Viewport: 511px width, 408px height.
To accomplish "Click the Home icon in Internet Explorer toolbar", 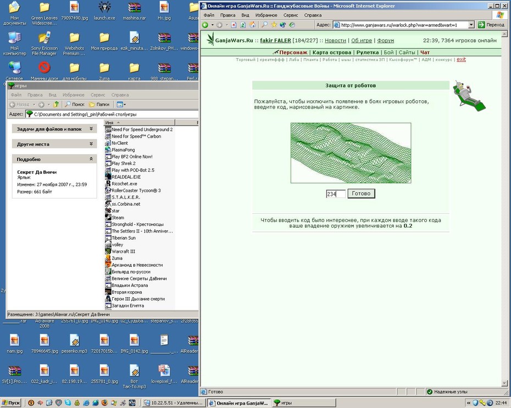I will coord(252,25).
